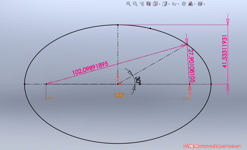247x150 pixels.
Task: Click the View Settings monitor icon
Action: click(200, 4)
